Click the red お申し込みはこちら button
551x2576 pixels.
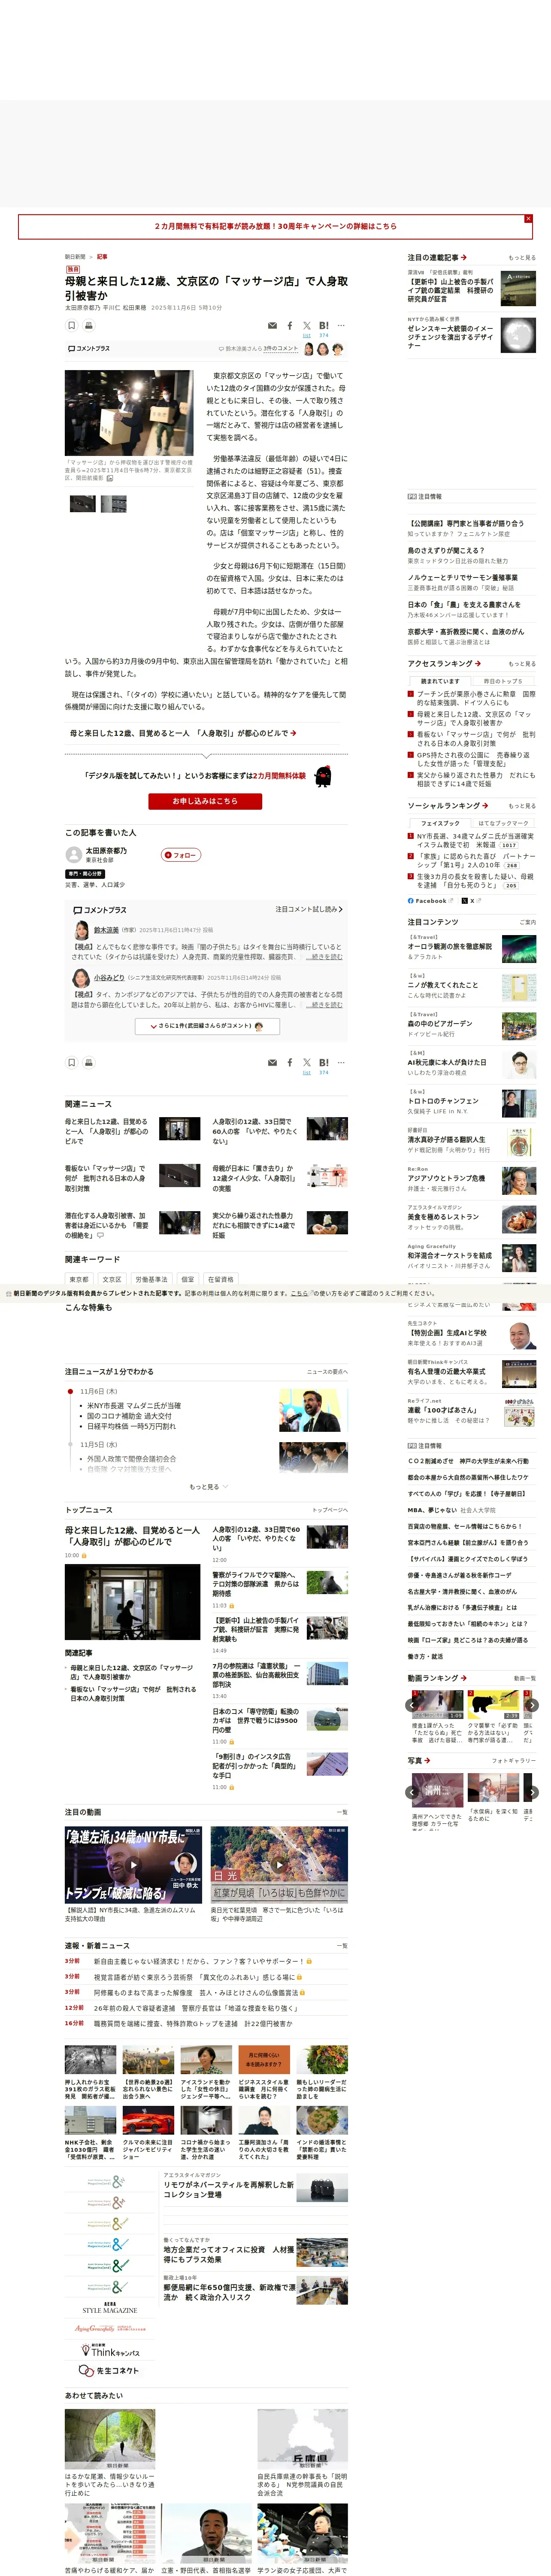pos(205,801)
